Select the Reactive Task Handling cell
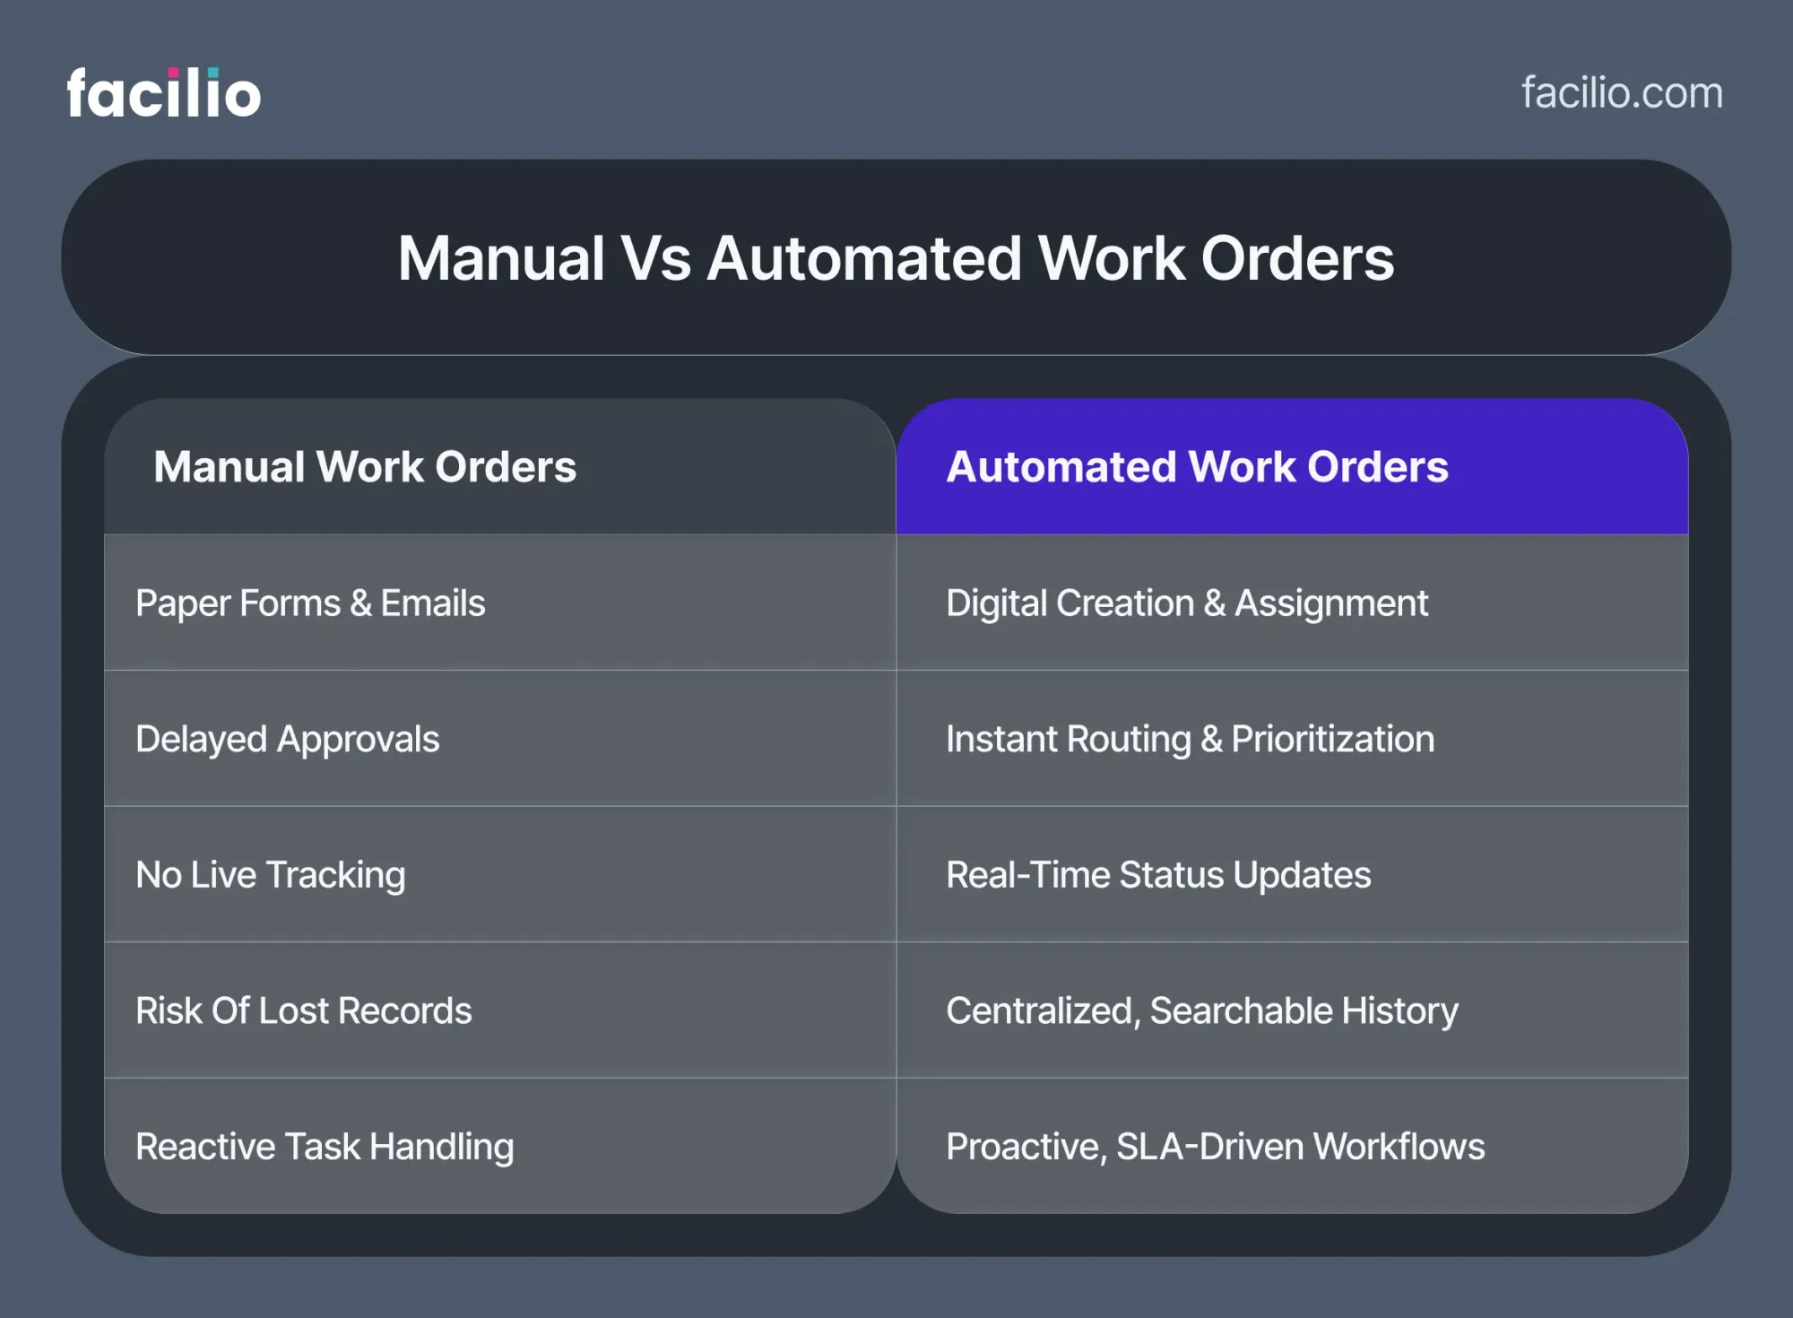The height and width of the screenshot is (1318, 1793). tap(325, 1146)
